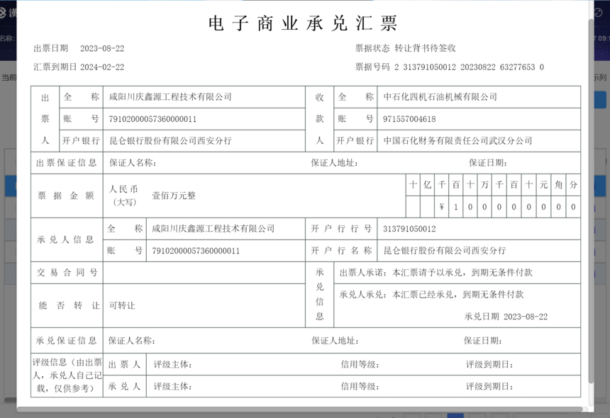
Task: Select the 票据号码 number string
Action: click(x=469, y=67)
